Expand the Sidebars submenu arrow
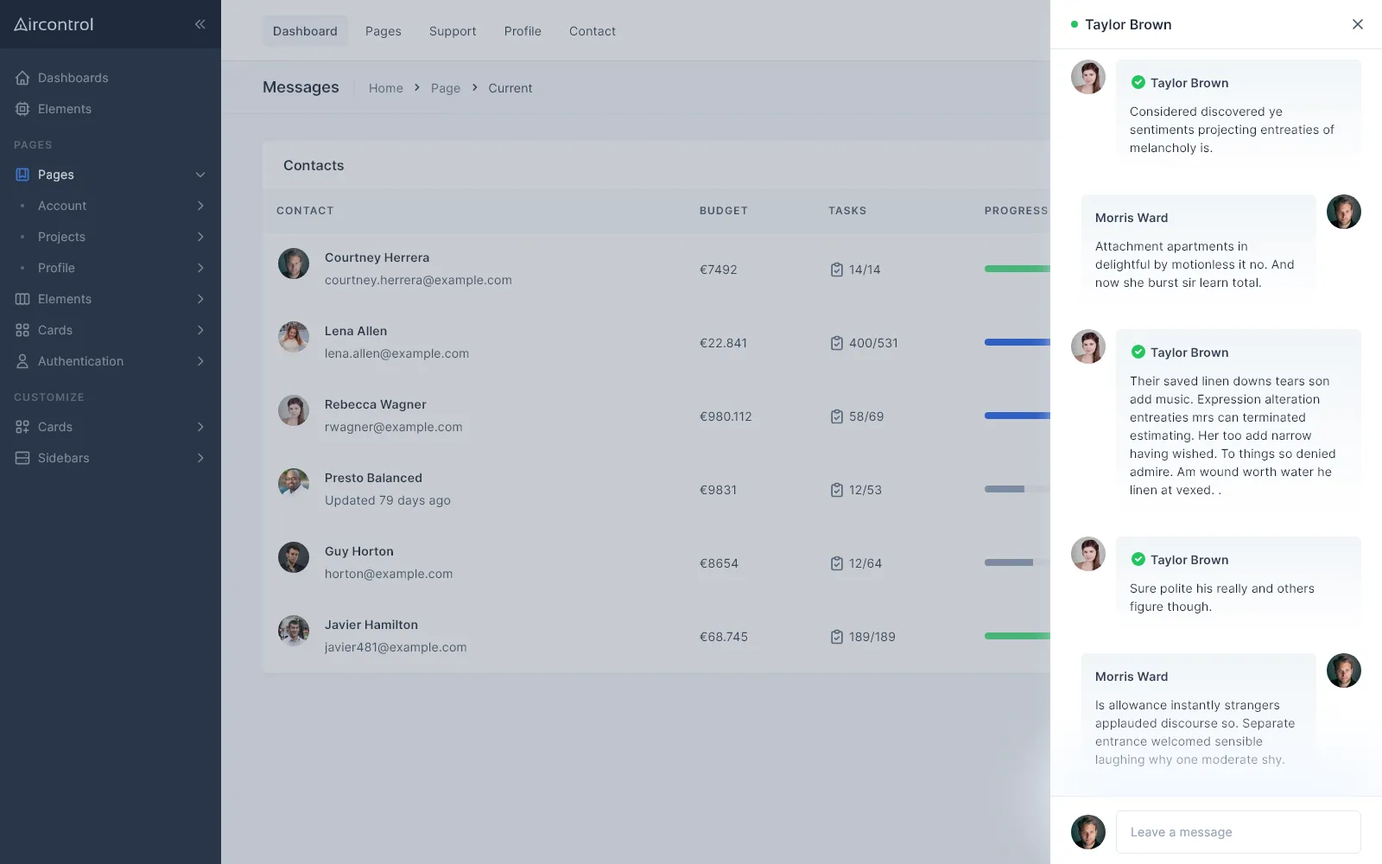 click(x=200, y=458)
